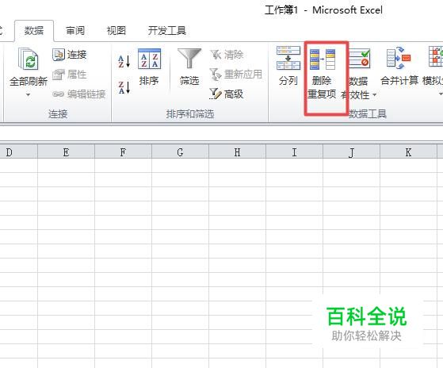The height and width of the screenshot is (368, 443).
Task: Click Clear filter (清除)
Action: coord(227,55)
